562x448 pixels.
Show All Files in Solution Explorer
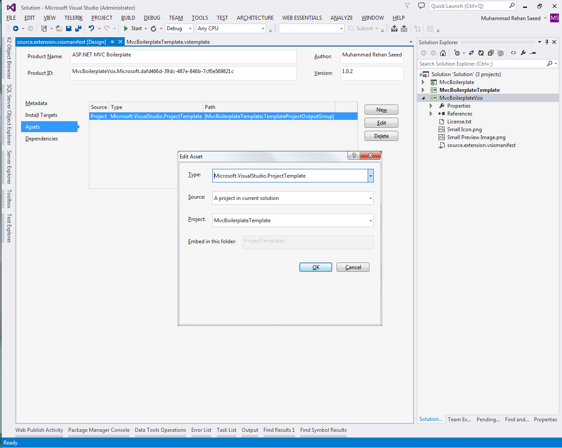500,52
